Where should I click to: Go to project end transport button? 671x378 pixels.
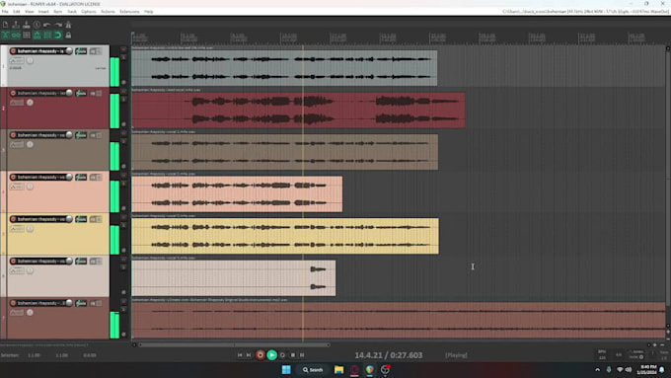249,355
